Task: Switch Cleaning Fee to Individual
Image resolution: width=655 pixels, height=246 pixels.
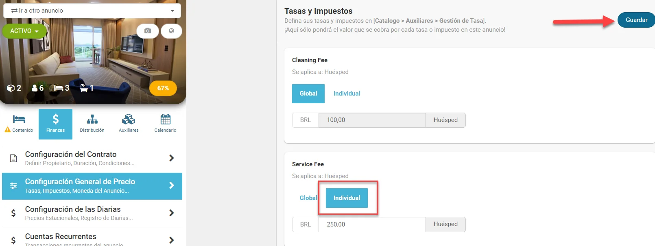Action: click(x=347, y=94)
